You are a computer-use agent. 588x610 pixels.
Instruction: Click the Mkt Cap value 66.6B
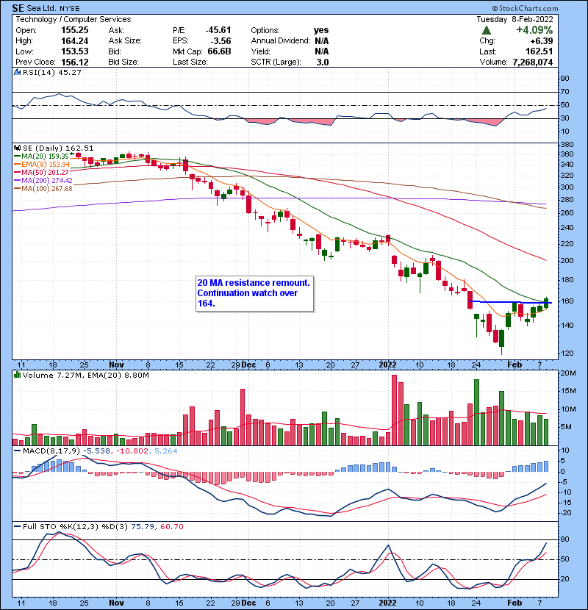(219, 51)
